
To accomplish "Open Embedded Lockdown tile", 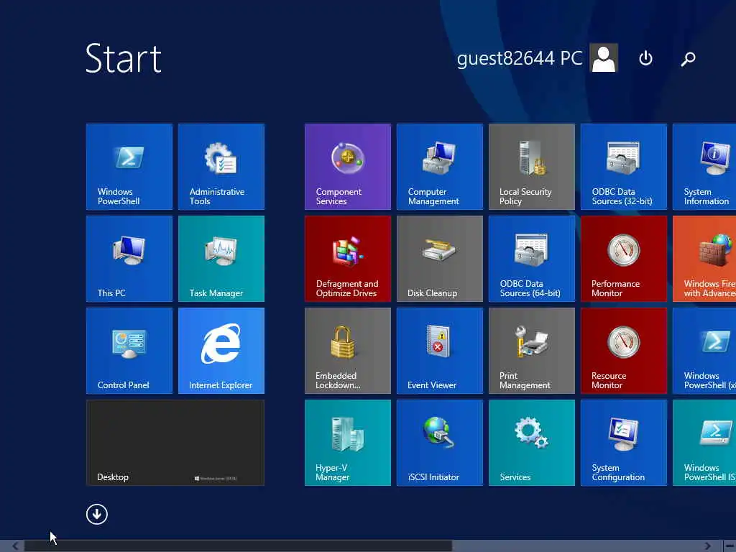I will coord(347,351).
